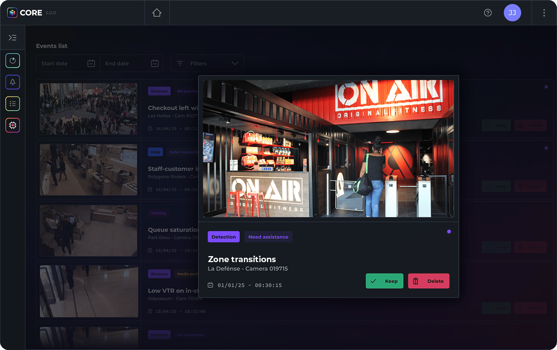
Task: Keep the Zone transitions event
Action: pyautogui.click(x=384, y=281)
